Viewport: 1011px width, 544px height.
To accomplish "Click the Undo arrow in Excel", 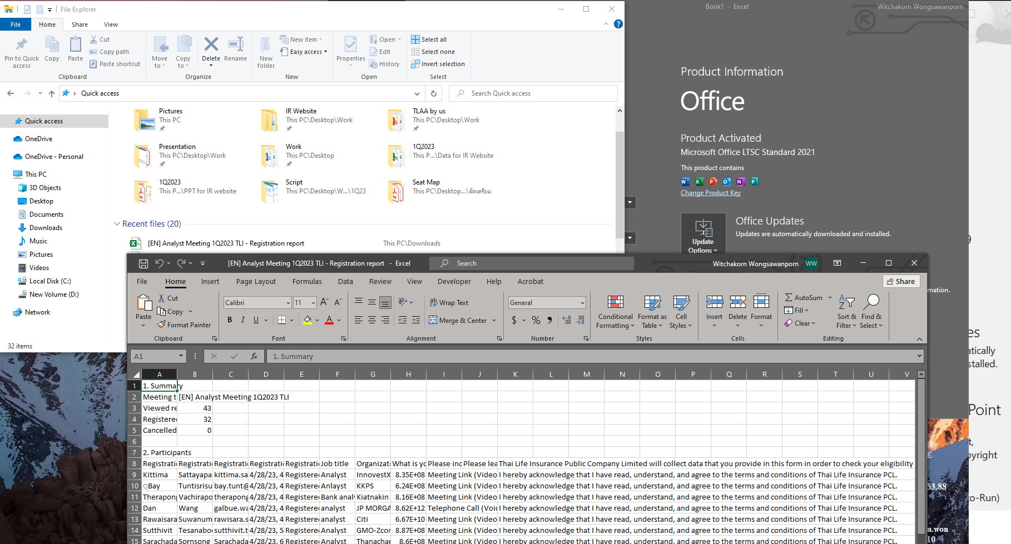I will pyautogui.click(x=160, y=263).
